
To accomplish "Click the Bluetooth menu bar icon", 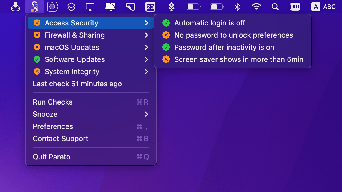I will pyautogui.click(x=237, y=7).
